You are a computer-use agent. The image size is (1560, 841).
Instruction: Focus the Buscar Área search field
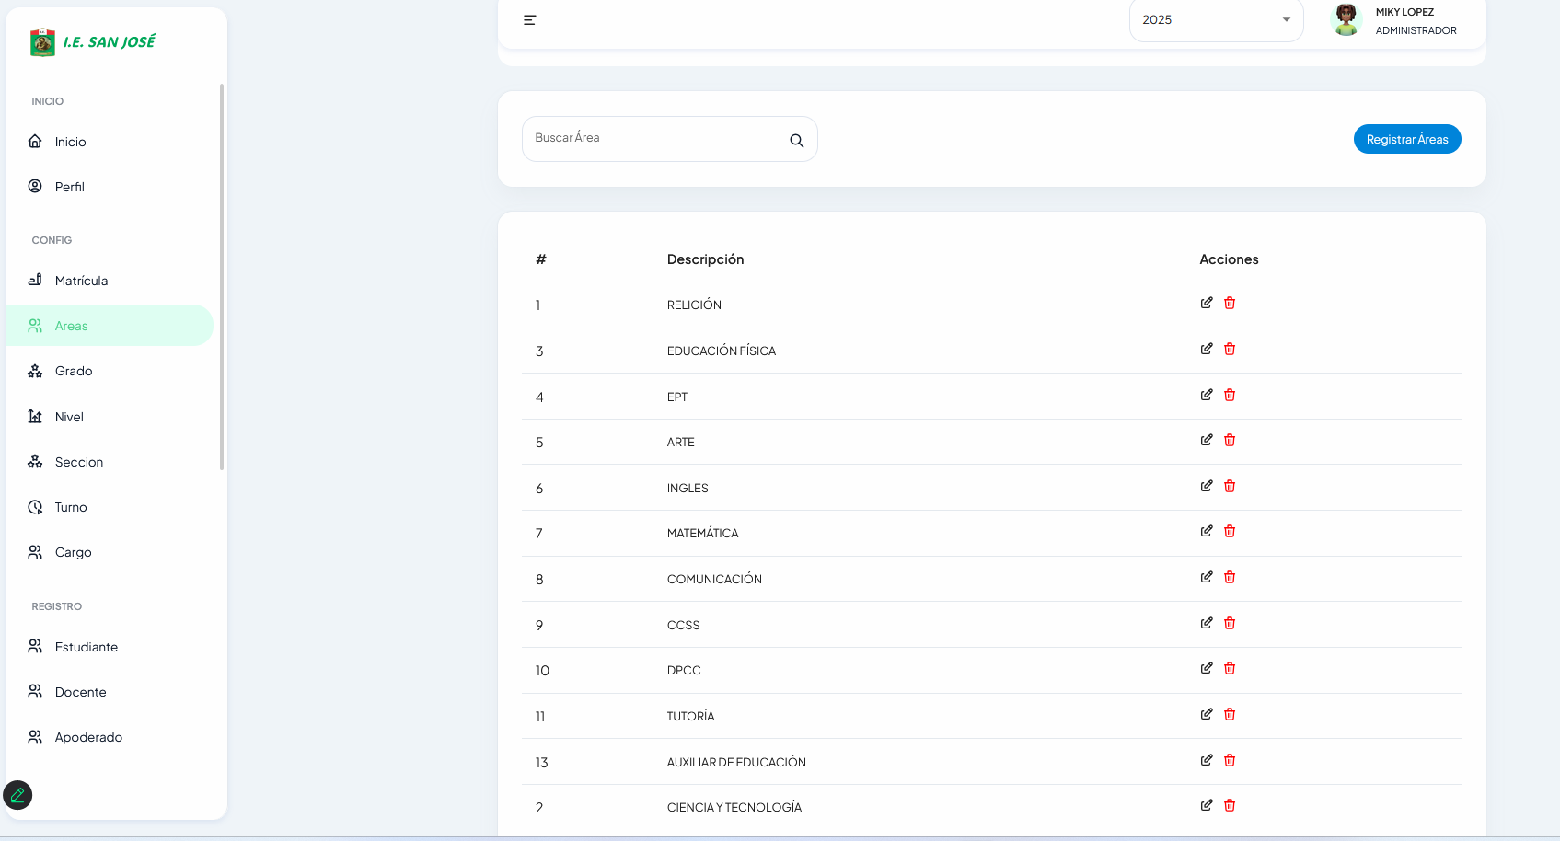(x=653, y=138)
